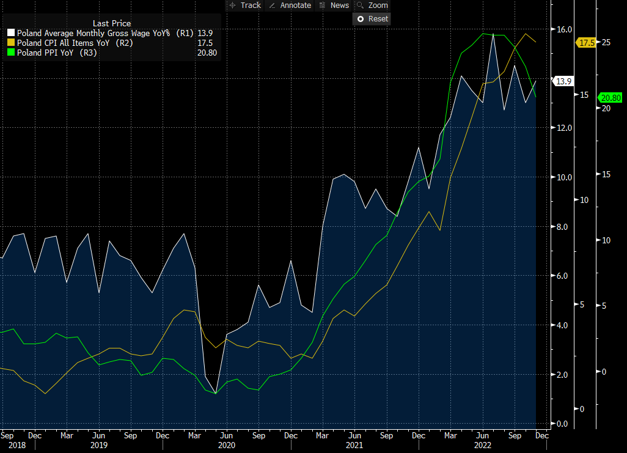Click the 2022 year label on time axis
This screenshot has height=453, width=627.
coord(482,446)
